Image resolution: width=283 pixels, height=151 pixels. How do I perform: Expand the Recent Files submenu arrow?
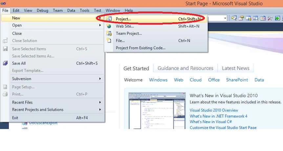[100, 102]
